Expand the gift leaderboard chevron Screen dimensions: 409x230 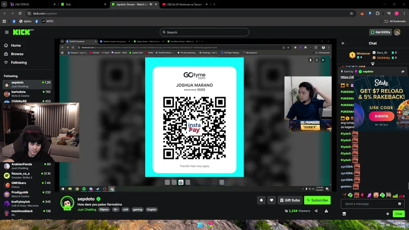(x=373, y=64)
